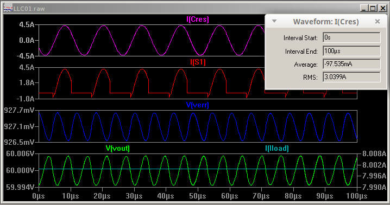Click the 60.000V vertical axis label
The width and height of the screenshot is (390, 205).
[20, 170]
